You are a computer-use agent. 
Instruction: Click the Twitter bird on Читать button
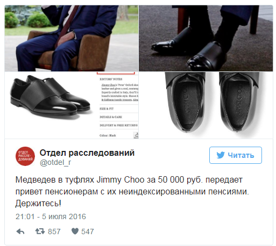coord(221,155)
